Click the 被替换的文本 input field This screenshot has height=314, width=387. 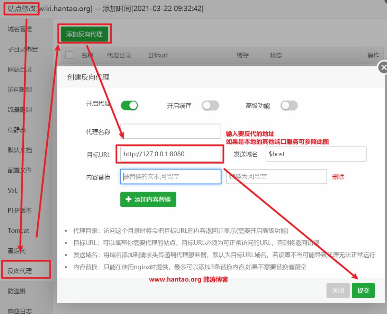[x=171, y=177]
